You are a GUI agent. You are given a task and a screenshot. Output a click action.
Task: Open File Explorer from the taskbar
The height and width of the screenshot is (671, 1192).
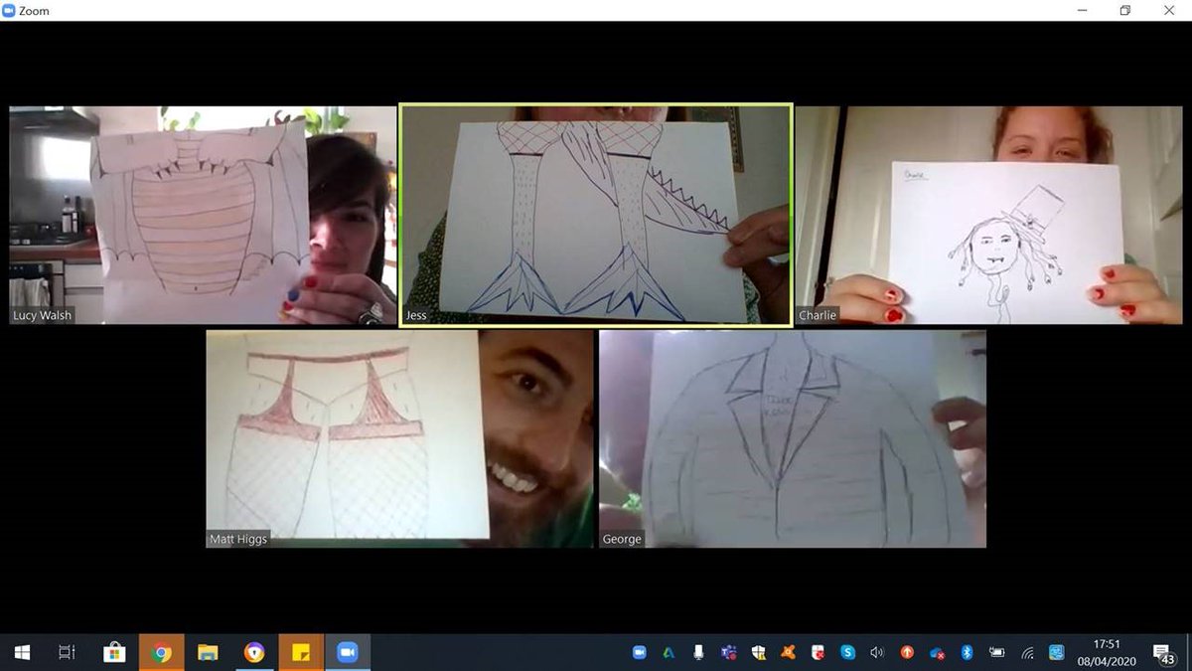coord(208,652)
